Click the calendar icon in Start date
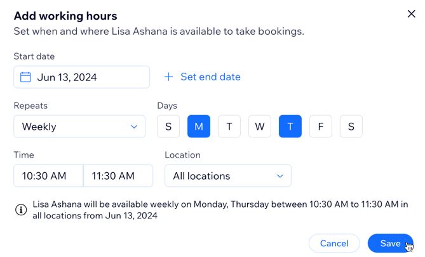 coord(25,77)
